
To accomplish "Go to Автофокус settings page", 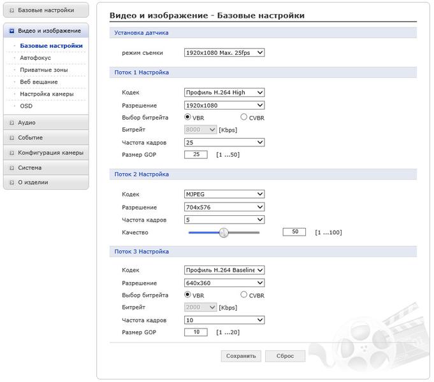I will tap(36, 58).
